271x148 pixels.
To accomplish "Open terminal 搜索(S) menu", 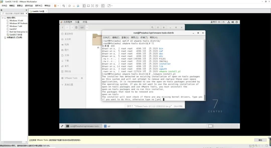I will (135, 37).
